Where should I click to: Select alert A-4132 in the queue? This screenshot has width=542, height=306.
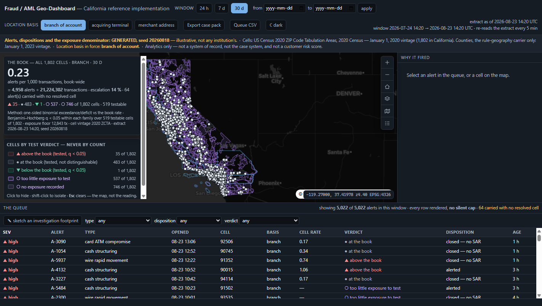(268, 270)
